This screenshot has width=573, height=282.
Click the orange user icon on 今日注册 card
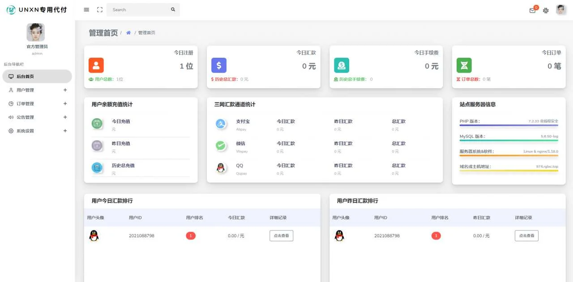point(96,65)
